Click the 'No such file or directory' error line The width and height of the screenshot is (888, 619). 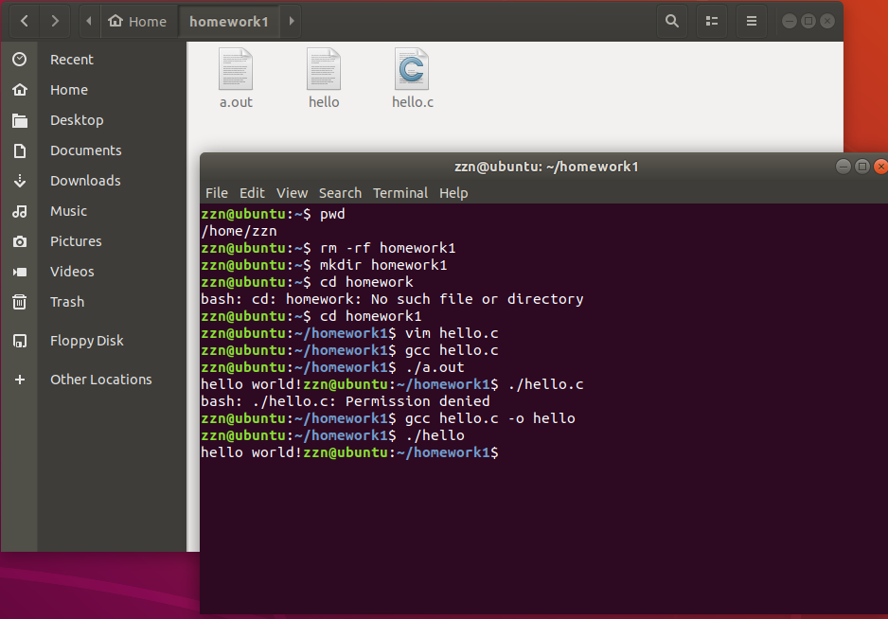click(x=392, y=299)
